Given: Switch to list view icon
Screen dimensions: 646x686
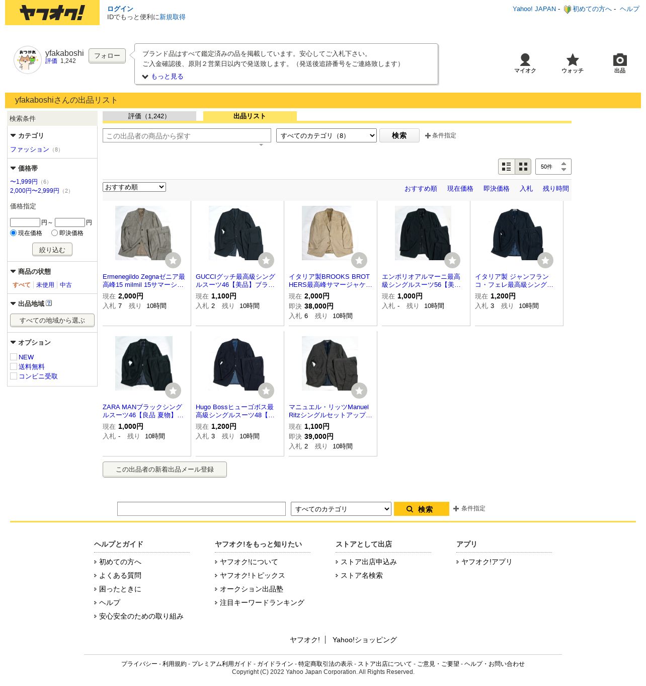Looking at the screenshot, I should click(x=507, y=167).
